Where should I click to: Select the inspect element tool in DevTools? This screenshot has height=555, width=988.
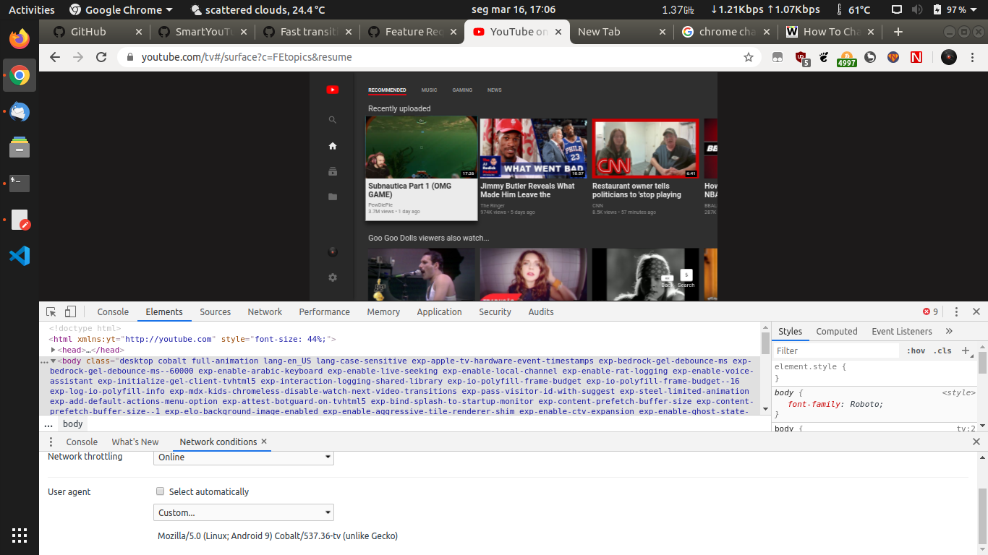tap(50, 311)
